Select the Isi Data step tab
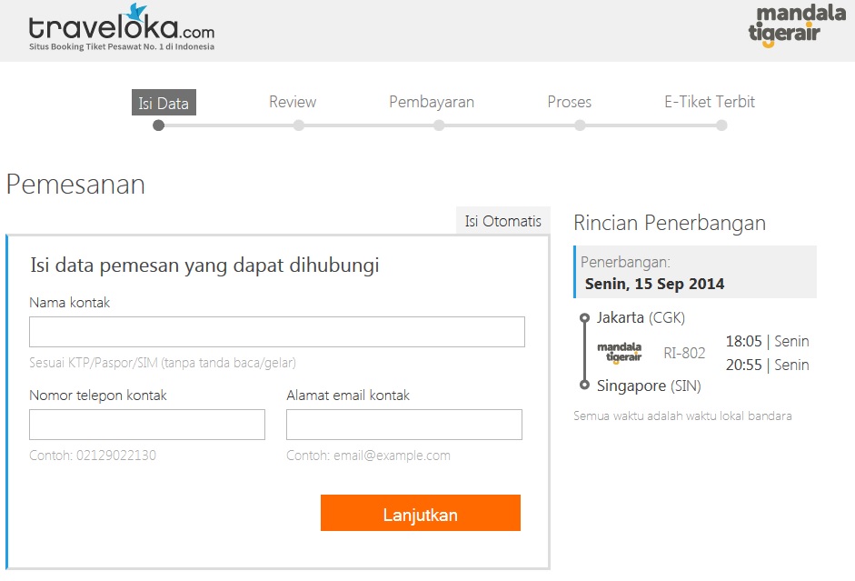Screen dimensions: 855x581 (x=164, y=103)
